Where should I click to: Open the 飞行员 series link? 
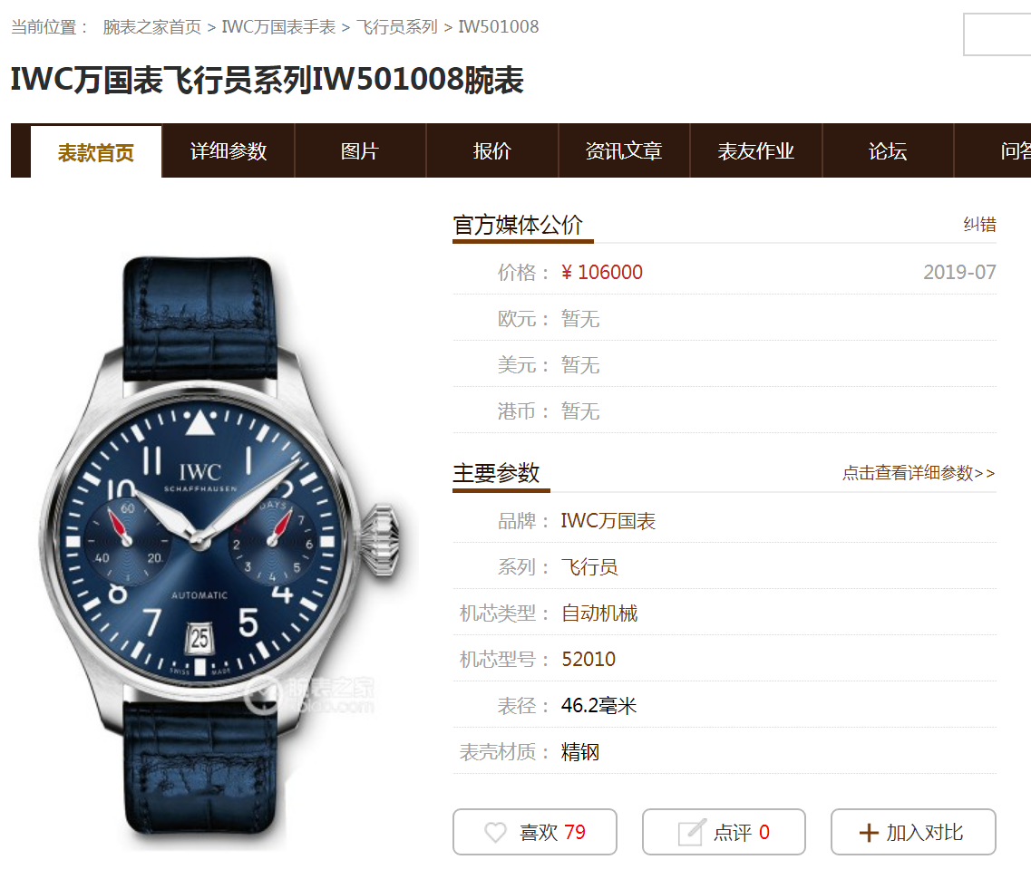[589, 567]
